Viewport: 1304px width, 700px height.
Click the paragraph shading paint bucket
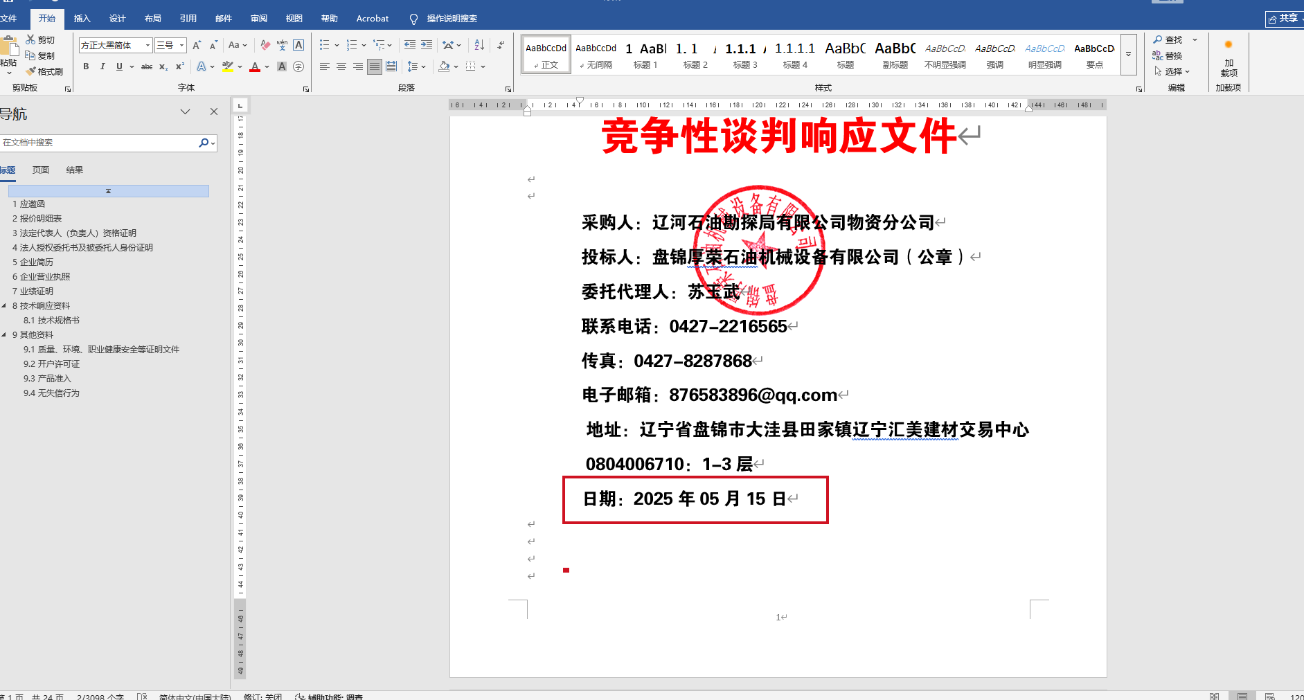pyautogui.click(x=444, y=66)
